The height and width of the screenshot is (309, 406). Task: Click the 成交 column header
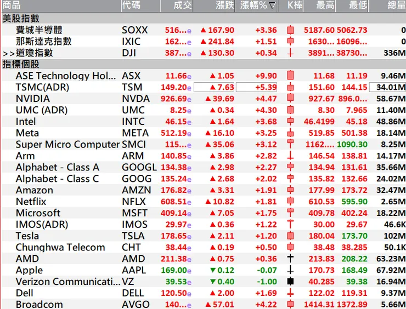pos(176,5)
